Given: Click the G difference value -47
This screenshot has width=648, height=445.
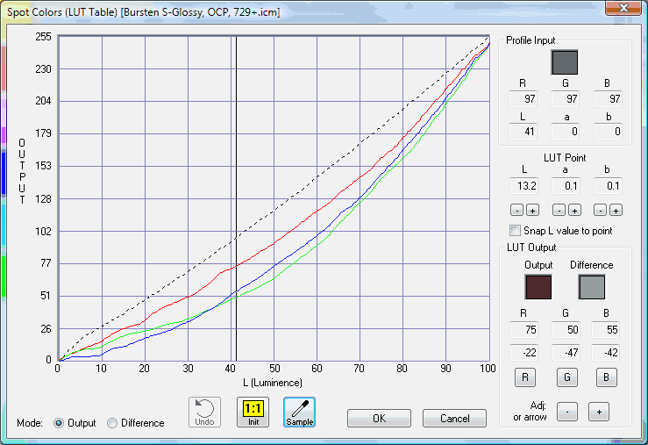Looking at the screenshot, I should click(566, 352).
